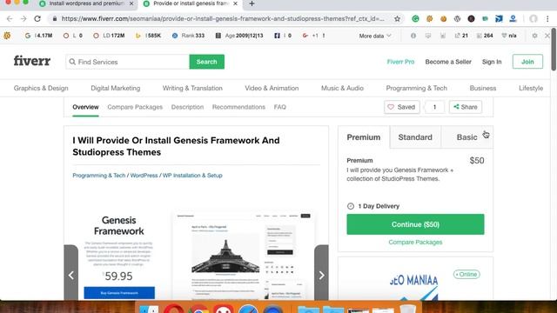This screenshot has width=557, height=313.
Task: Click Google +1 metric icon
Action: 305,36
